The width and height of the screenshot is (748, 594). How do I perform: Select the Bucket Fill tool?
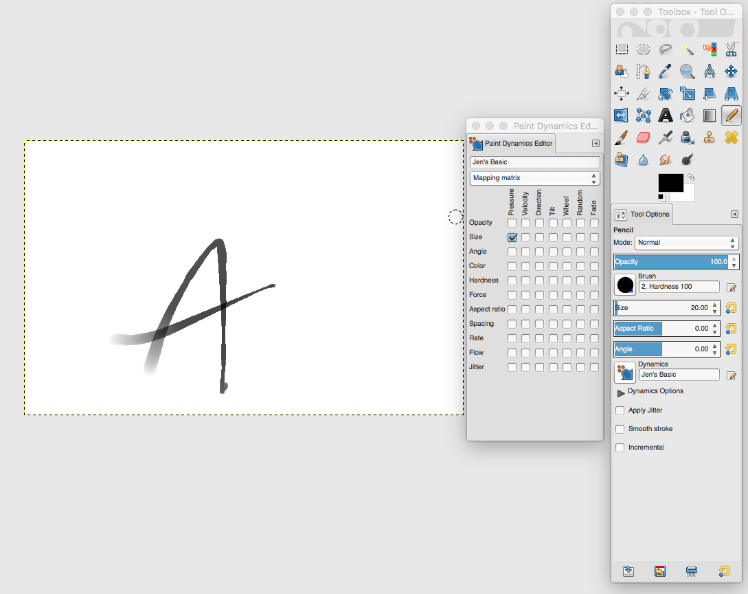pos(688,115)
